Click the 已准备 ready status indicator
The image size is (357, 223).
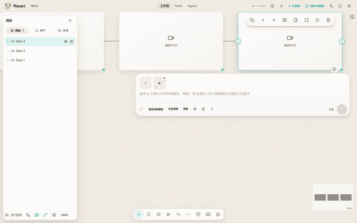click(295, 6)
